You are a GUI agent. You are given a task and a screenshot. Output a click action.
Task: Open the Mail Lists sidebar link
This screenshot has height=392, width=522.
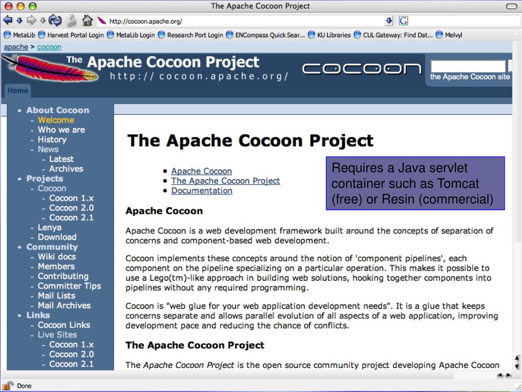point(56,296)
